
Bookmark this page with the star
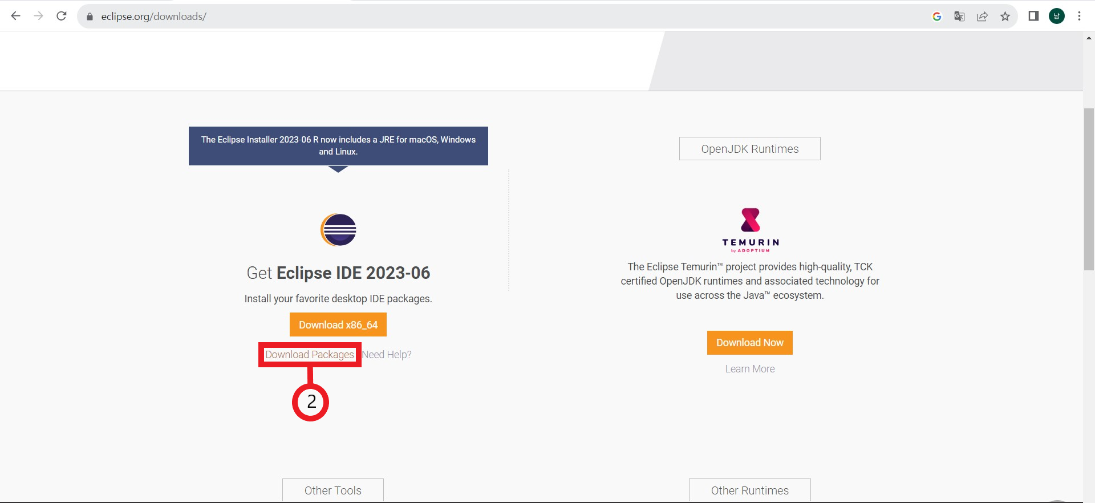(1005, 17)
